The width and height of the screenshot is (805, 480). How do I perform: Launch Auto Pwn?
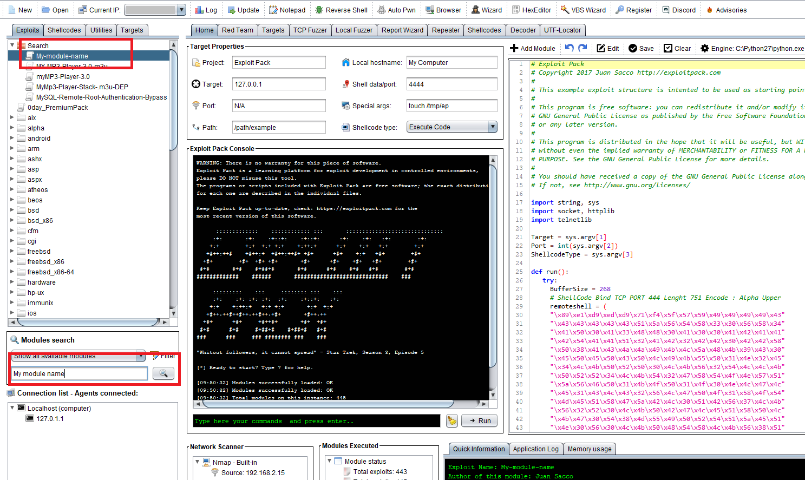pyautogui.click(x=397, y=10)
